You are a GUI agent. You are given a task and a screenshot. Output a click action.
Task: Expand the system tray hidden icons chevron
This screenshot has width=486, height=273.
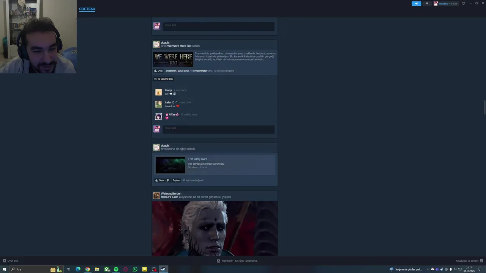pos(428,269)
